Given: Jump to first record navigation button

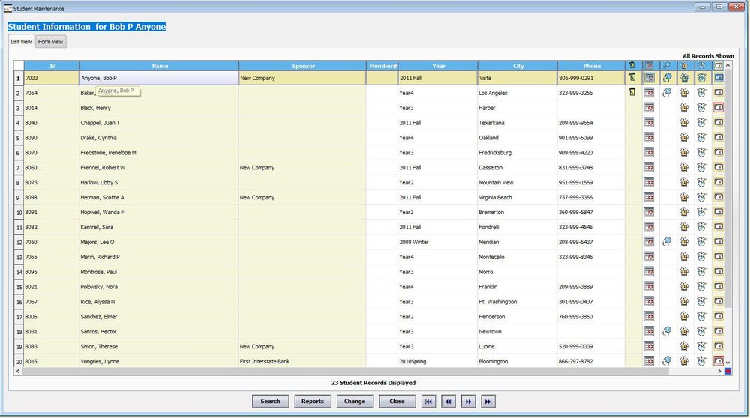Looking at the screenshot, I should pos(428,402).
